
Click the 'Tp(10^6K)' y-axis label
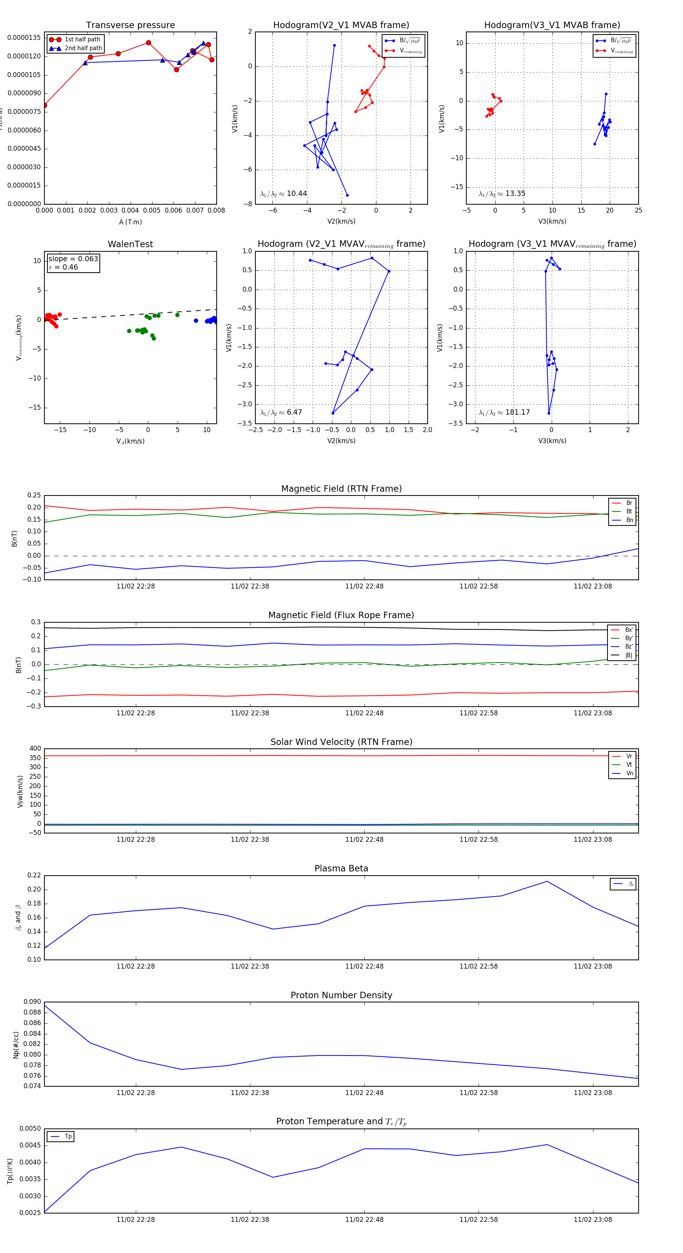(x=10, y=1171)
